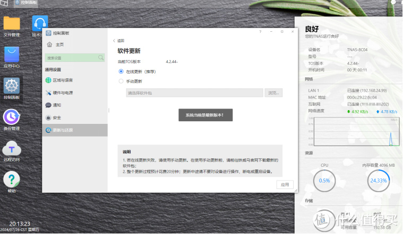Open the 控制面板 gear desktop icon

[x=12, y=86]
